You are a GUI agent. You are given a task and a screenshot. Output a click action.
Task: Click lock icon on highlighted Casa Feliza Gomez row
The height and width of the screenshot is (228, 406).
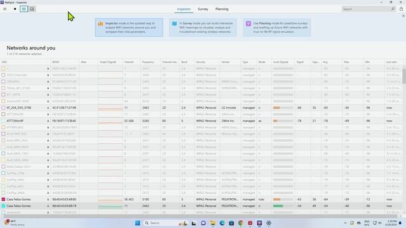(48, 206)
